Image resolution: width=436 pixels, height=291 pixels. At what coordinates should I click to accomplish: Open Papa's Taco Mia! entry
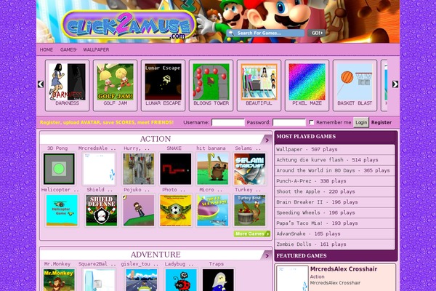pos(334,223)
